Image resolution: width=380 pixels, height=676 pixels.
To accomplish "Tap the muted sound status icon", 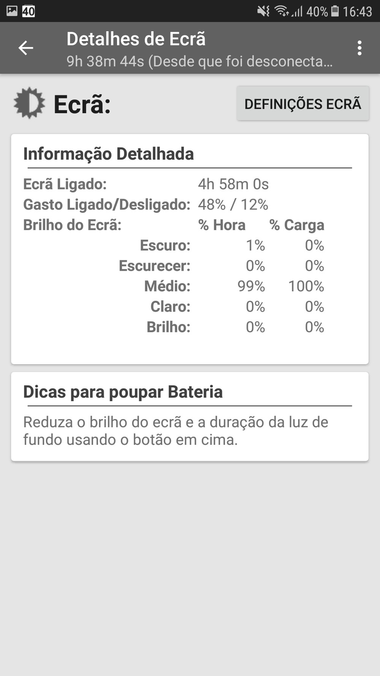I will [263, 11].
